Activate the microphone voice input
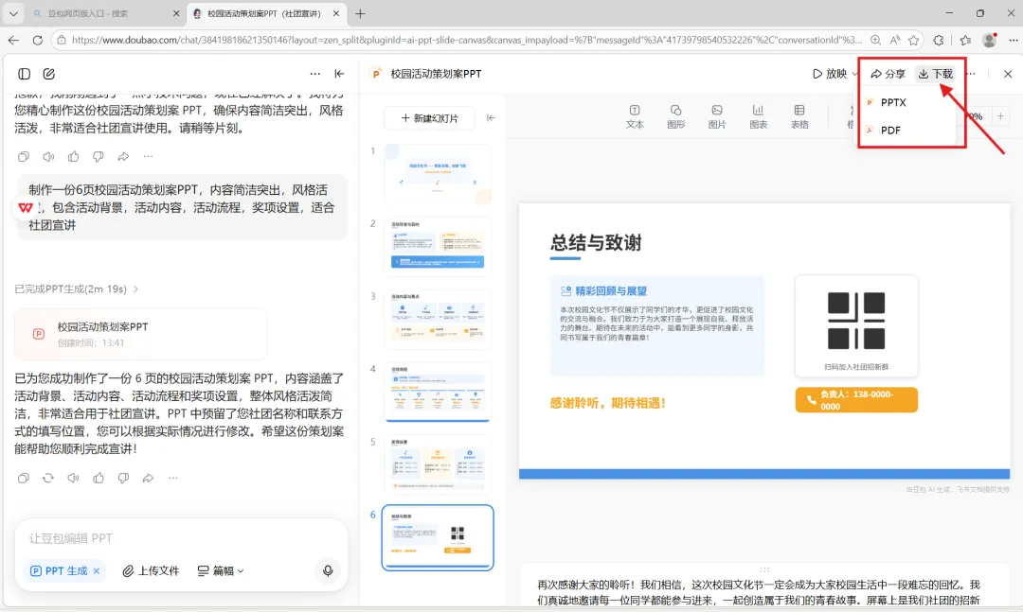The image size is (1023, 612). [x=328, y=570]
